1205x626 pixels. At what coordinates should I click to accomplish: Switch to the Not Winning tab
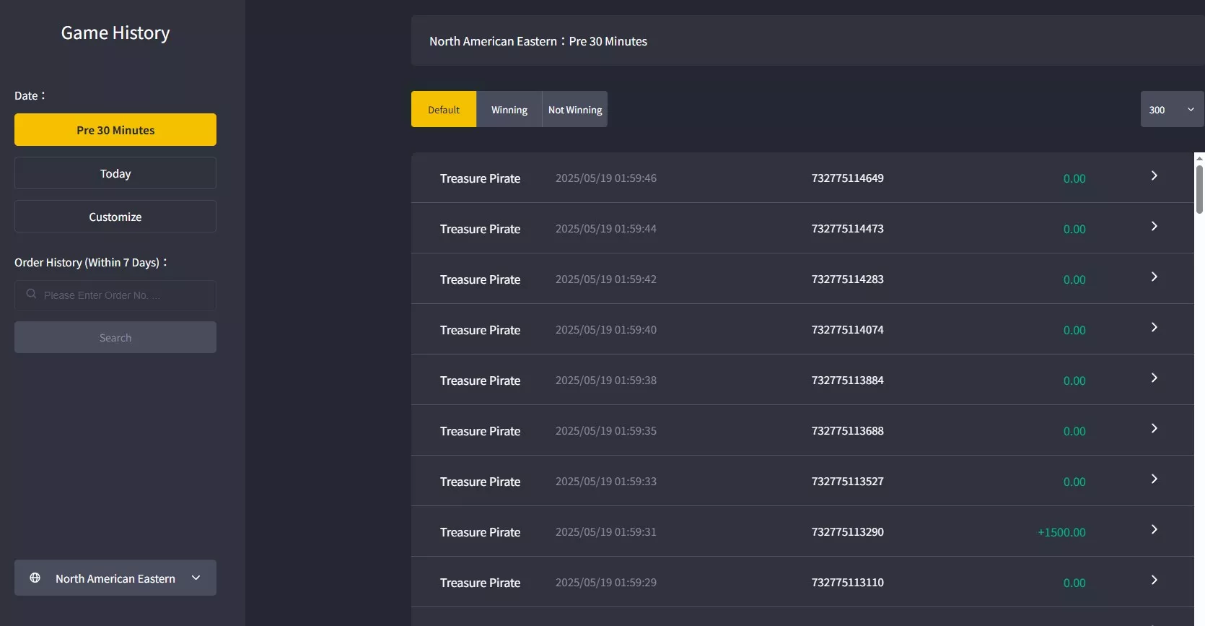575,109
